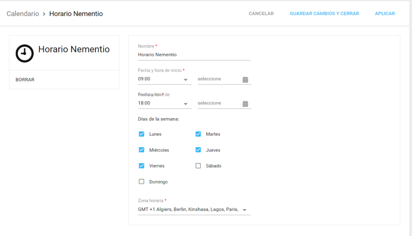Click the clock icon beside Horario Nementio
412x236 pixels.
tap(25, 53)
